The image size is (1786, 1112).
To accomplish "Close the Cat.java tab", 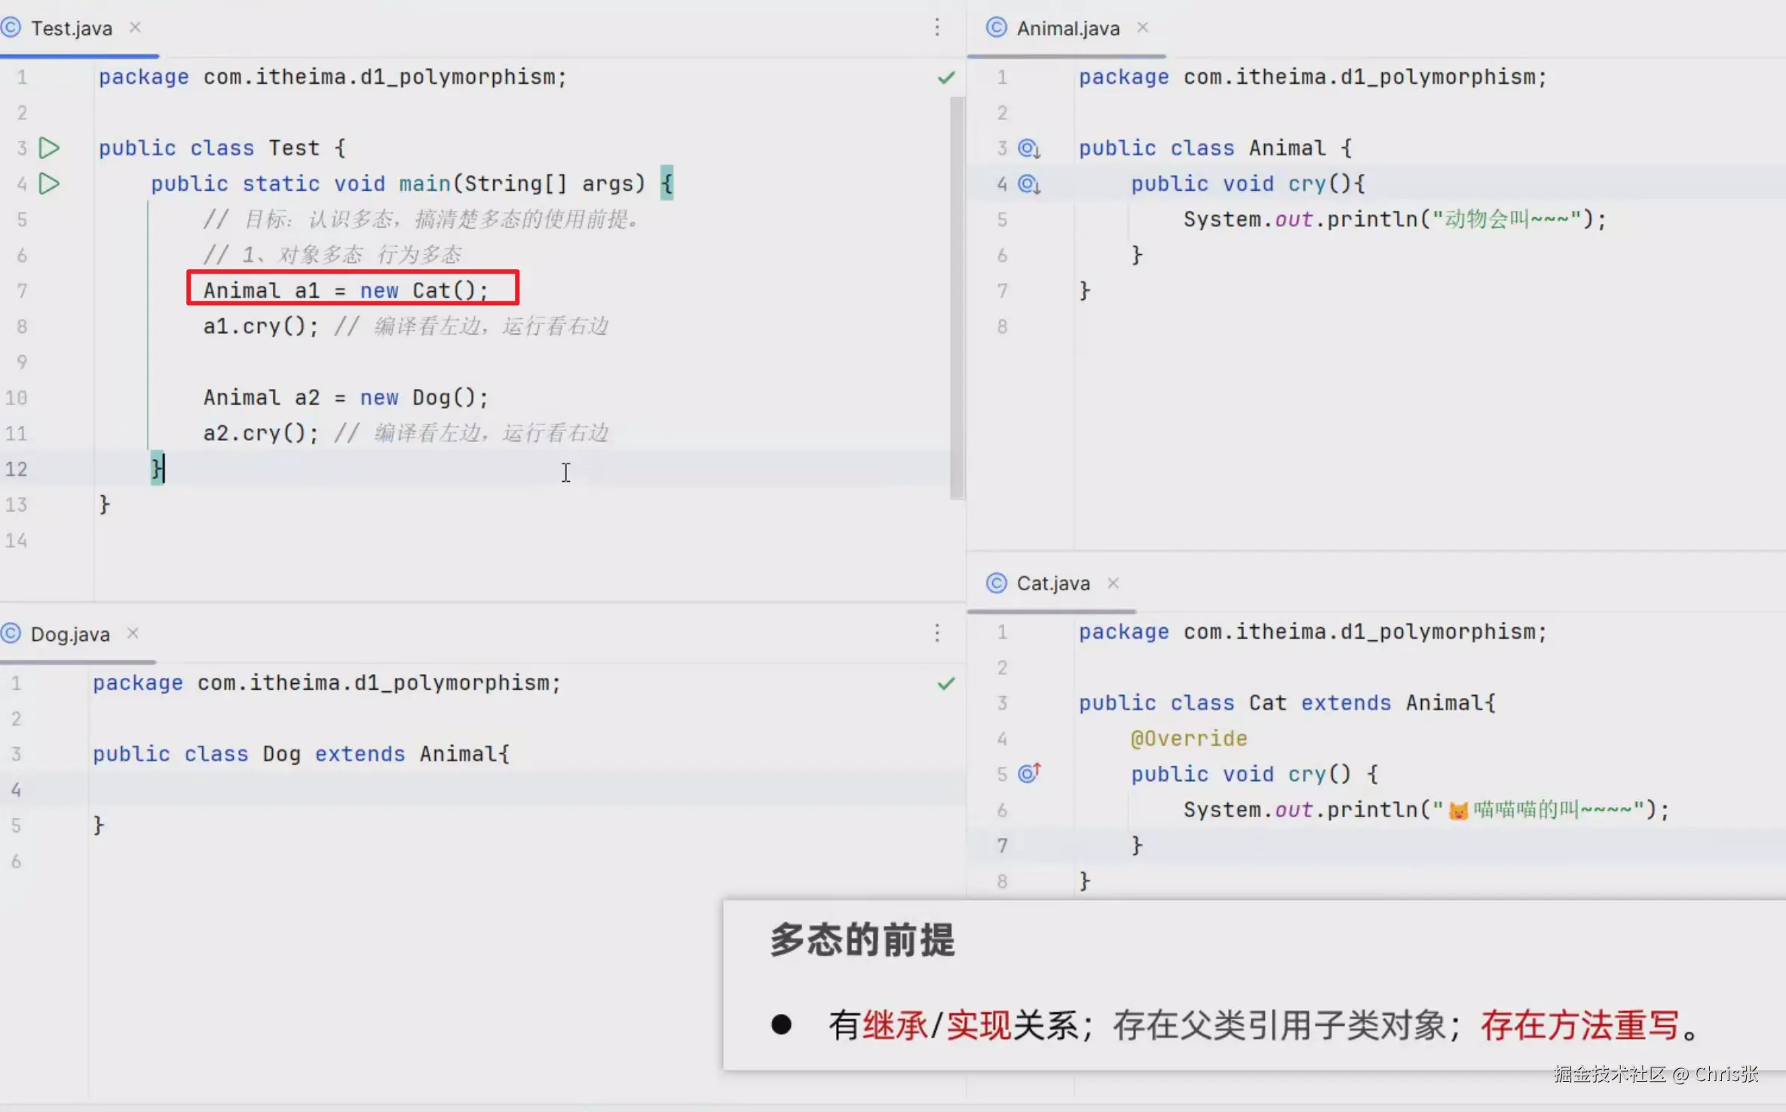I will point(1113,583).
